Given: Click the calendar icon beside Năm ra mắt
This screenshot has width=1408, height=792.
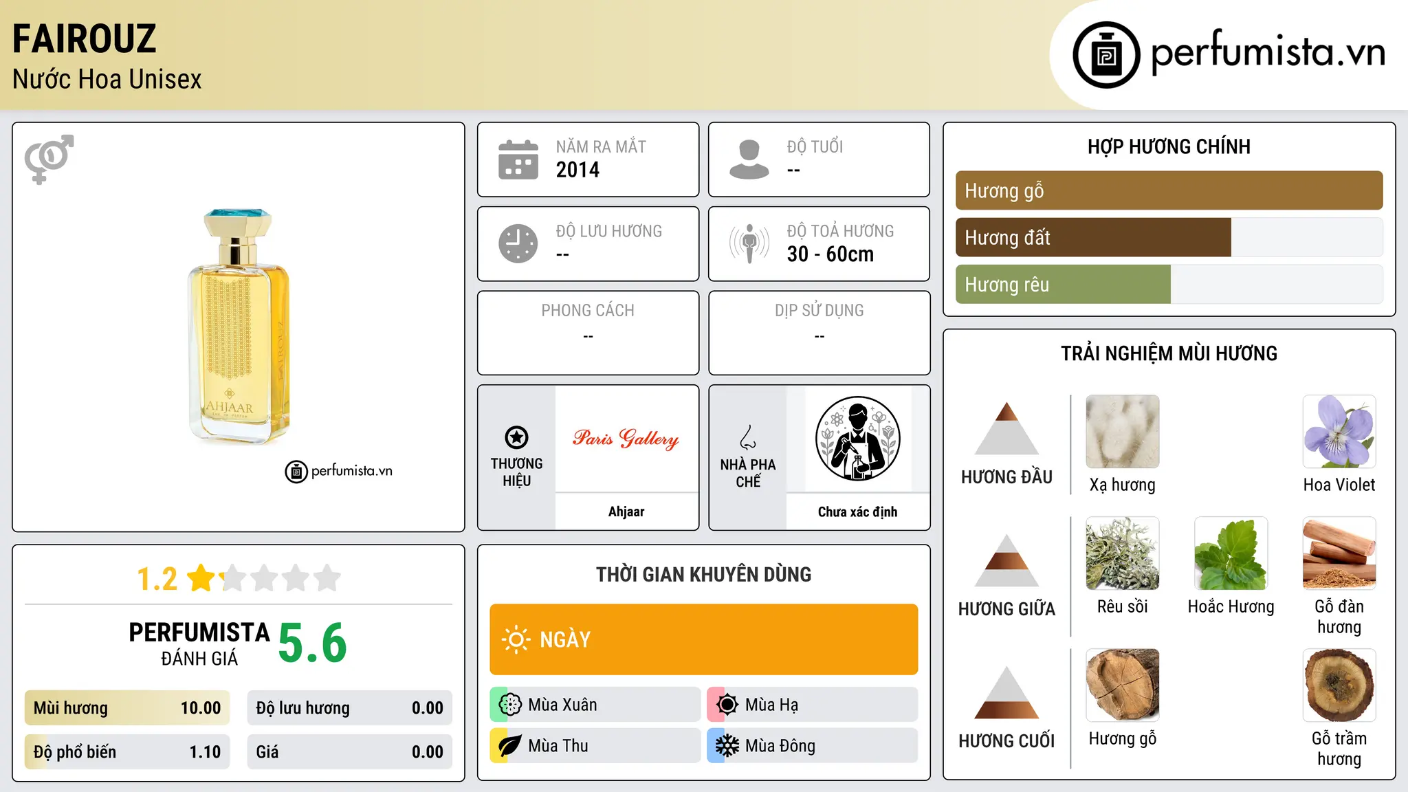Looking at the screenshot, I should tap(518, 159).
